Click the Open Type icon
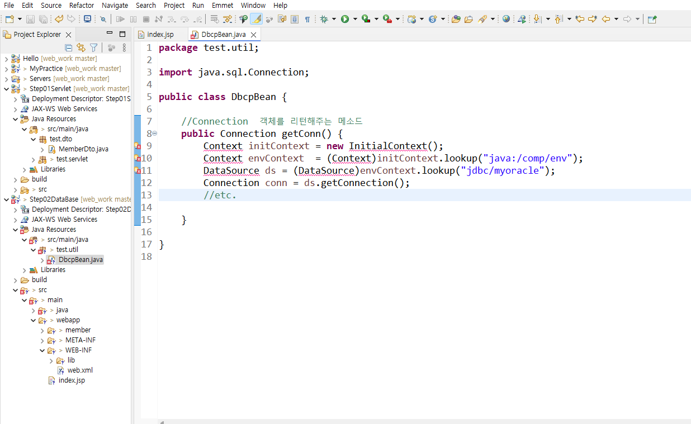Image resolution: width=691 pixels, height=424 pixels. [456, 19]
